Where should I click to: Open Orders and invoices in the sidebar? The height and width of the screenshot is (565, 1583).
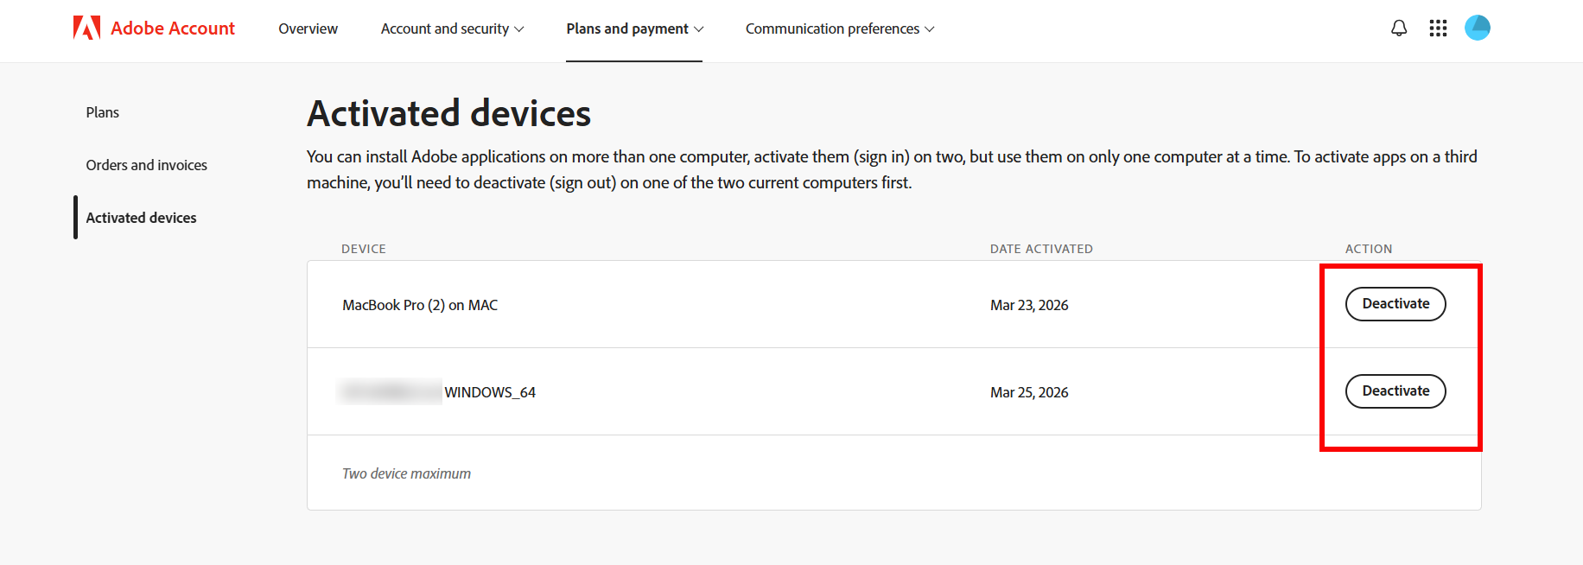(x=147, y=165)
